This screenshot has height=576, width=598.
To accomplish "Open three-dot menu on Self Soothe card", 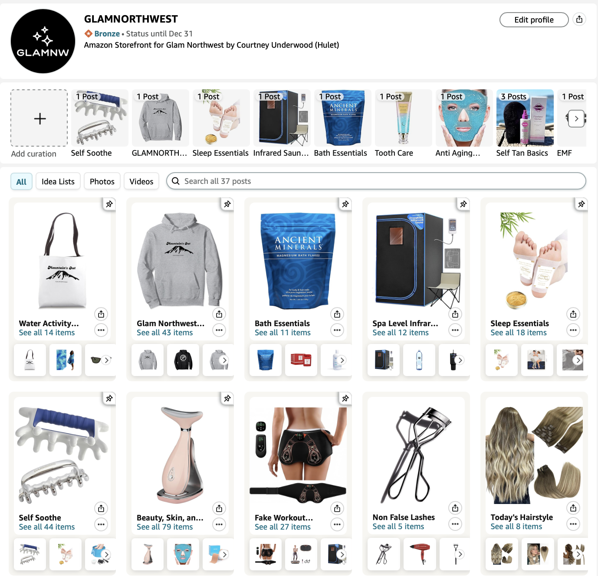I will 101,525.
